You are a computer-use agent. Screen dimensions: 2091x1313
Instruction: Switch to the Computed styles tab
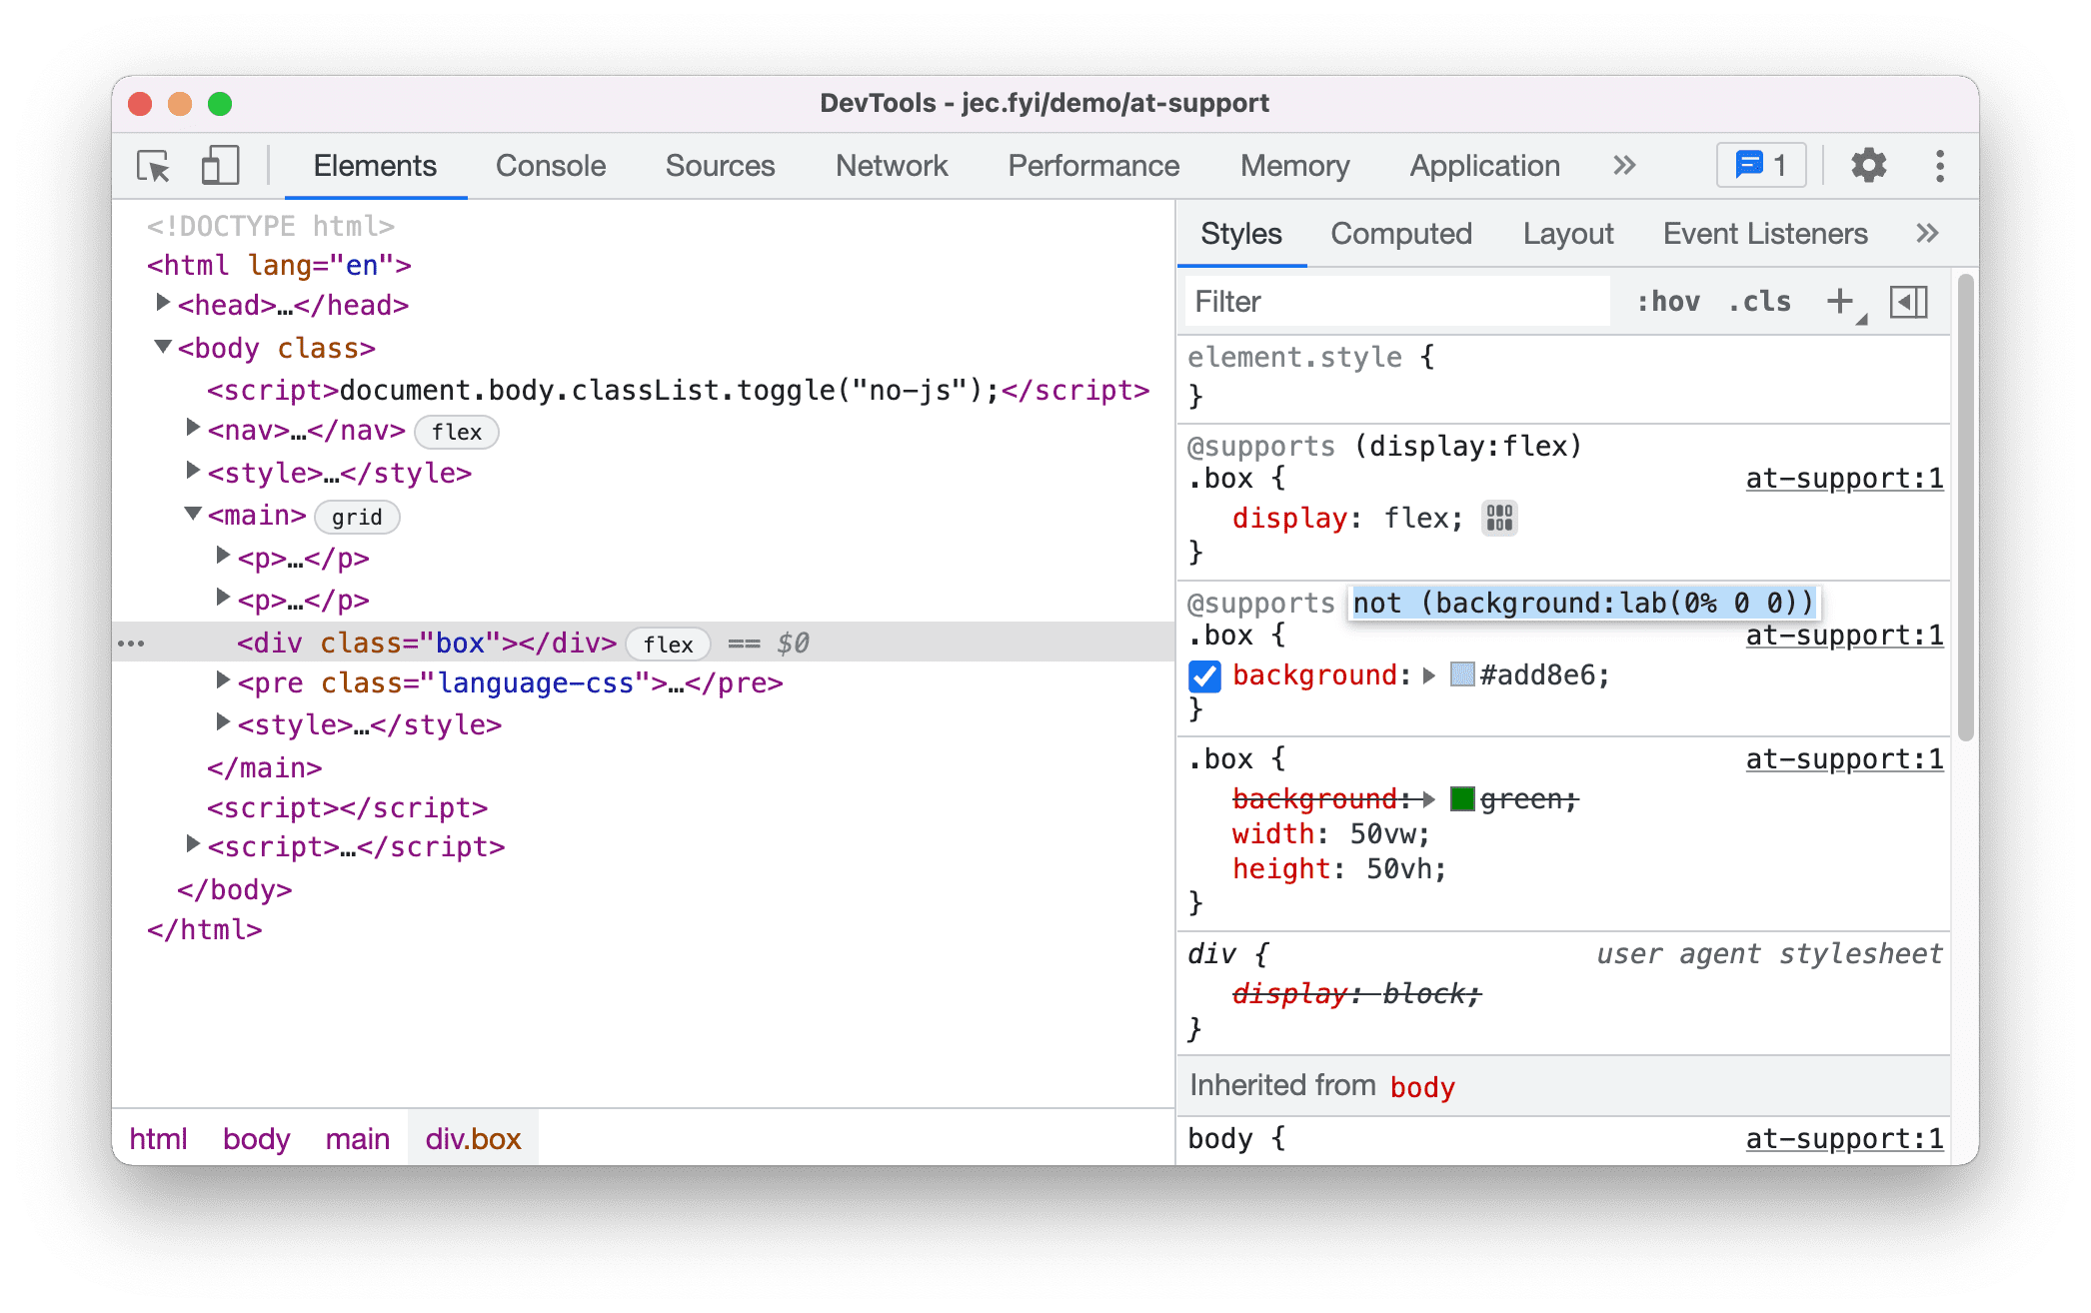click(x=1398, y=233)
